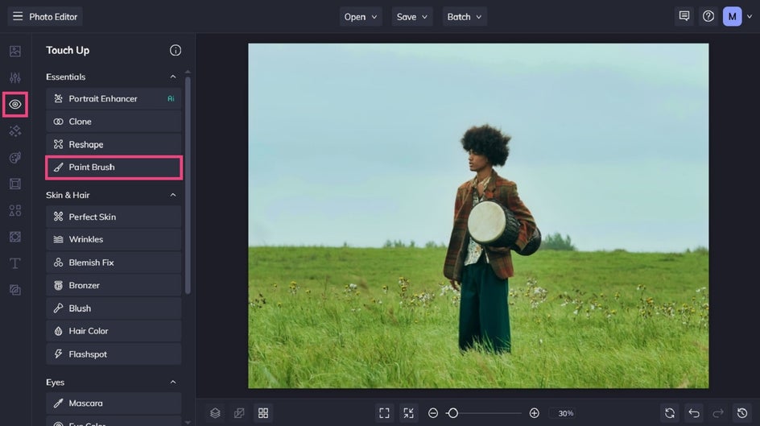Click the compare original image icon

[x=239, y=413]
